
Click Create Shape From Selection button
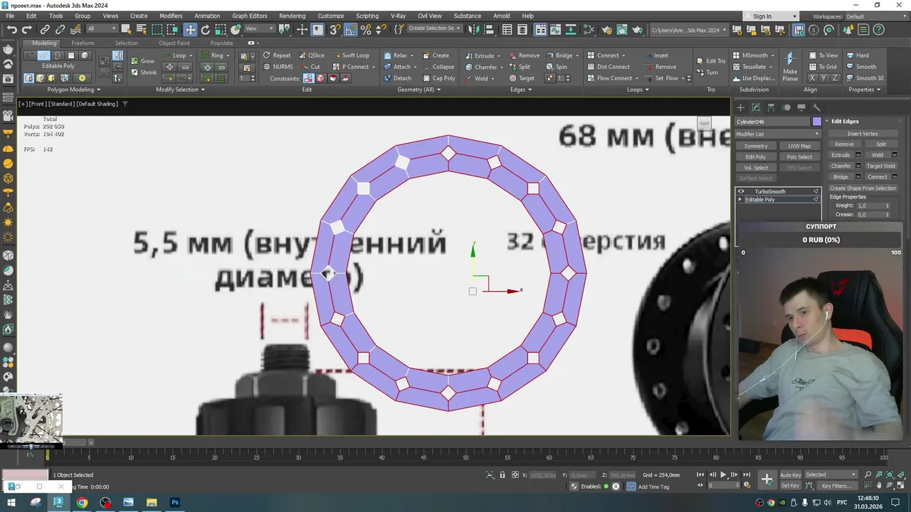(863, 188)
